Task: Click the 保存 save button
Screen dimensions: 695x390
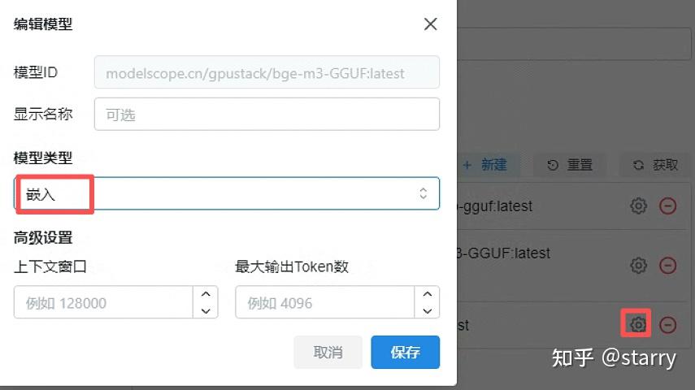Action: click(x=405, y=353)
